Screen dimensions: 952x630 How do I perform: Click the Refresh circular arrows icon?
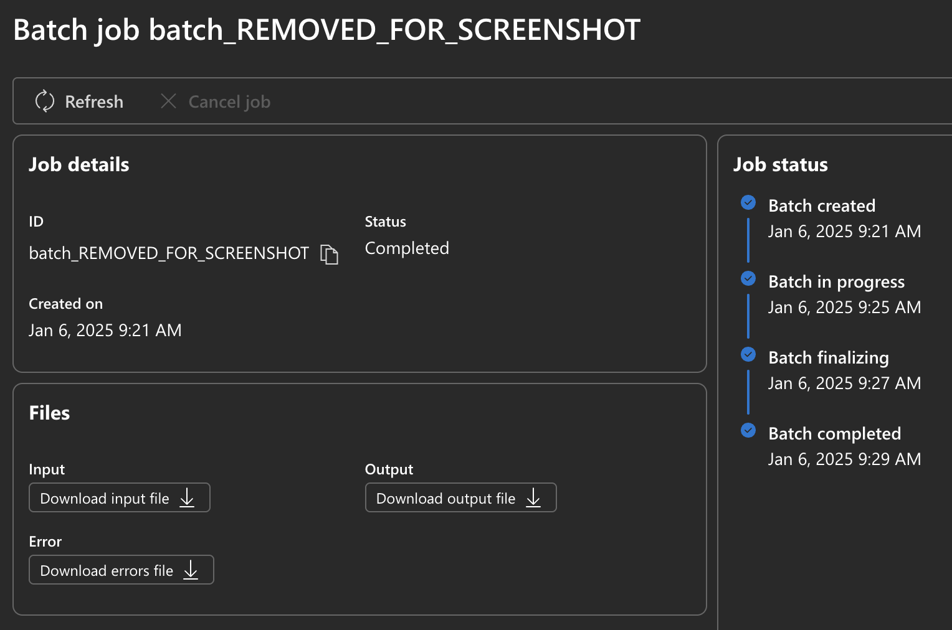pyautogui.click(x=45, y=101)
